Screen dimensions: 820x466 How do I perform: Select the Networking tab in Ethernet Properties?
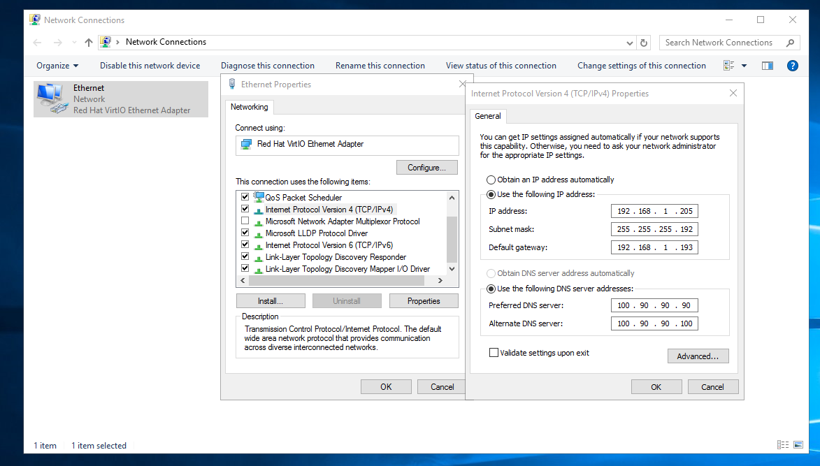(250, 107)
